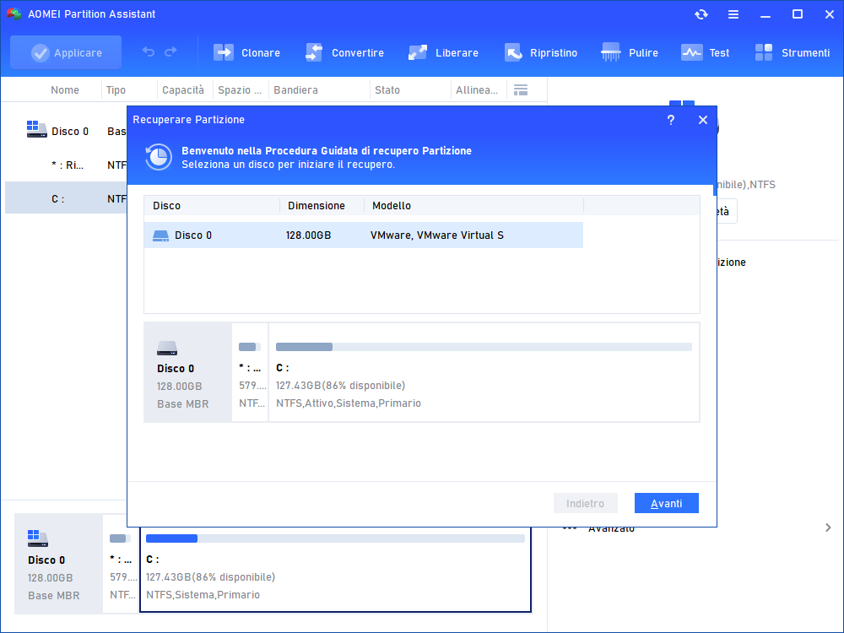
Task: Select reserved partition in bottom disk map
Action: [x=121, y=564]
